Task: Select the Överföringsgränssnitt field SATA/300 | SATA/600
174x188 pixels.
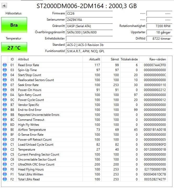Action: (89, 32)
